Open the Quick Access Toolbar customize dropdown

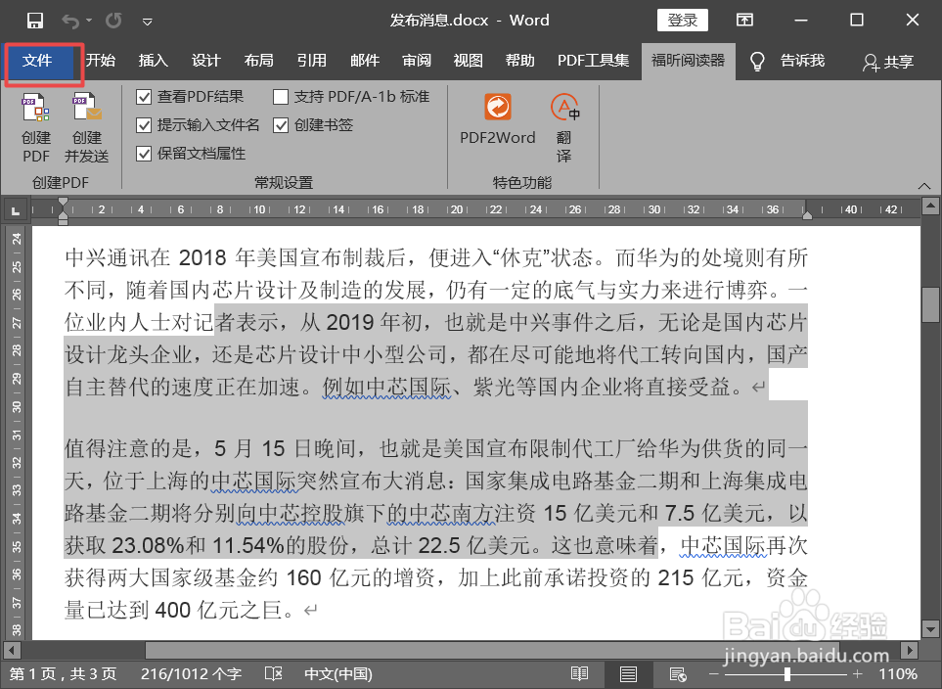(148, 20)
